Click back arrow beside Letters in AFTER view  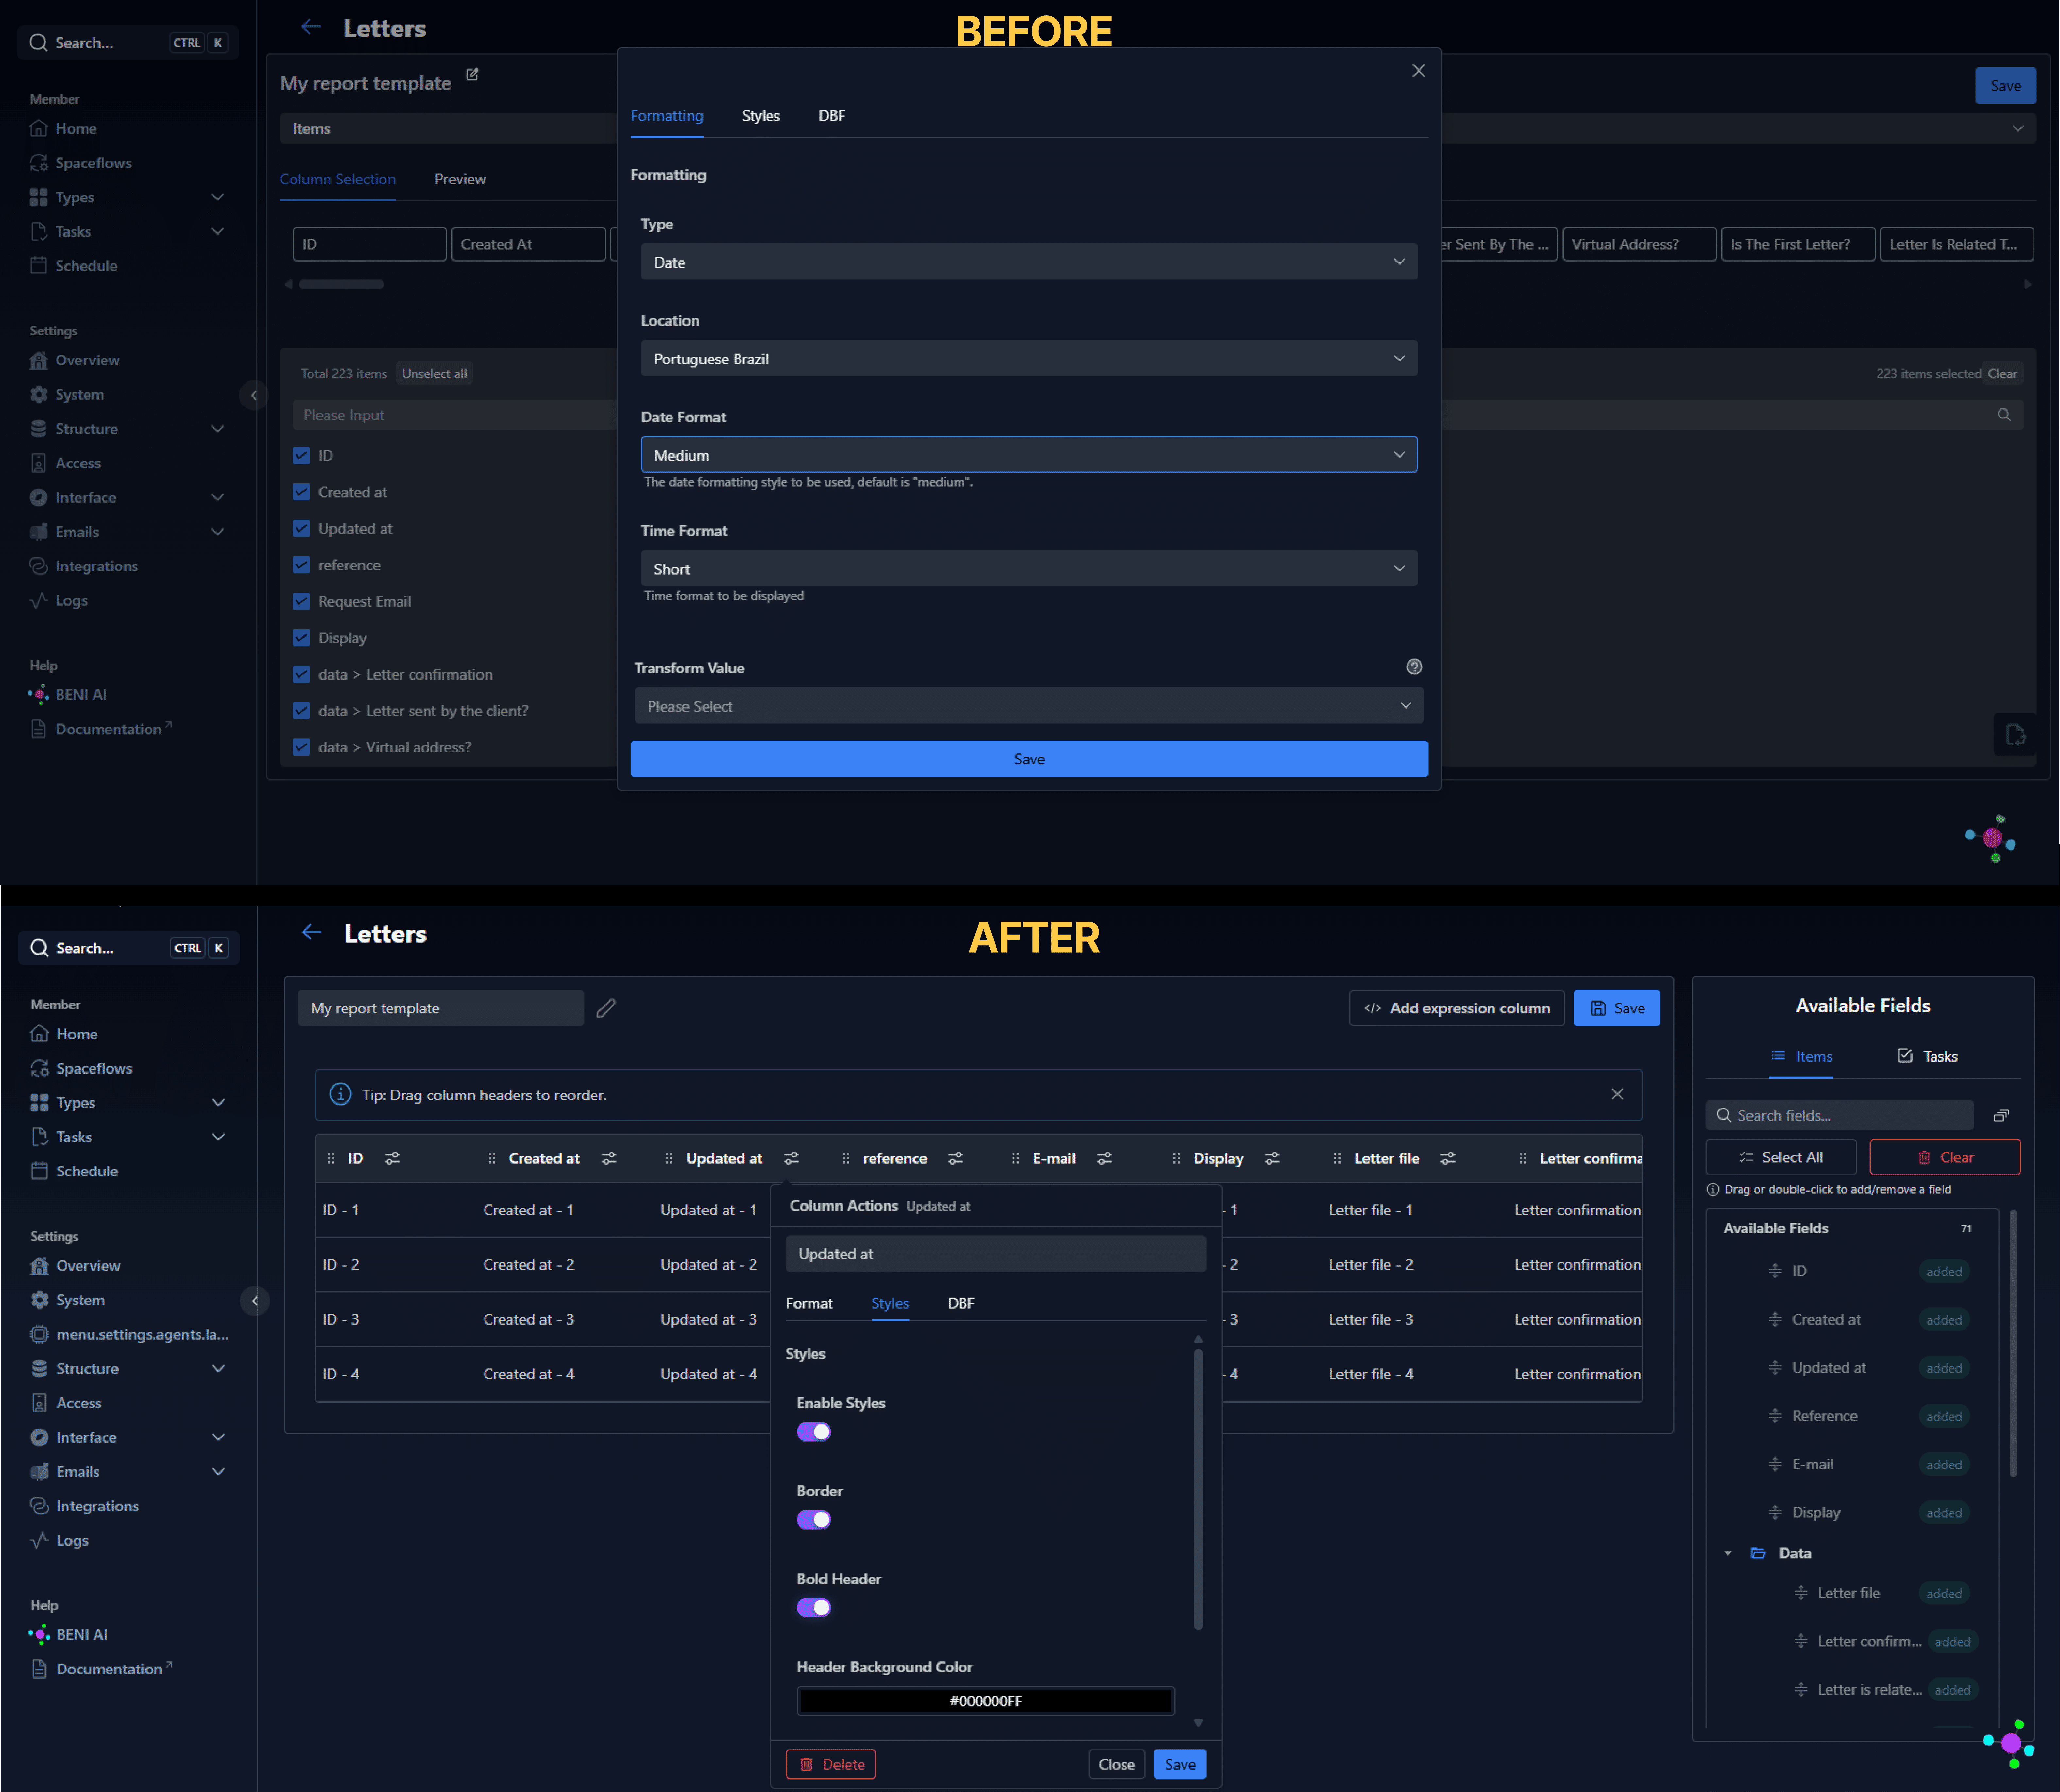(x=312, y=932)
